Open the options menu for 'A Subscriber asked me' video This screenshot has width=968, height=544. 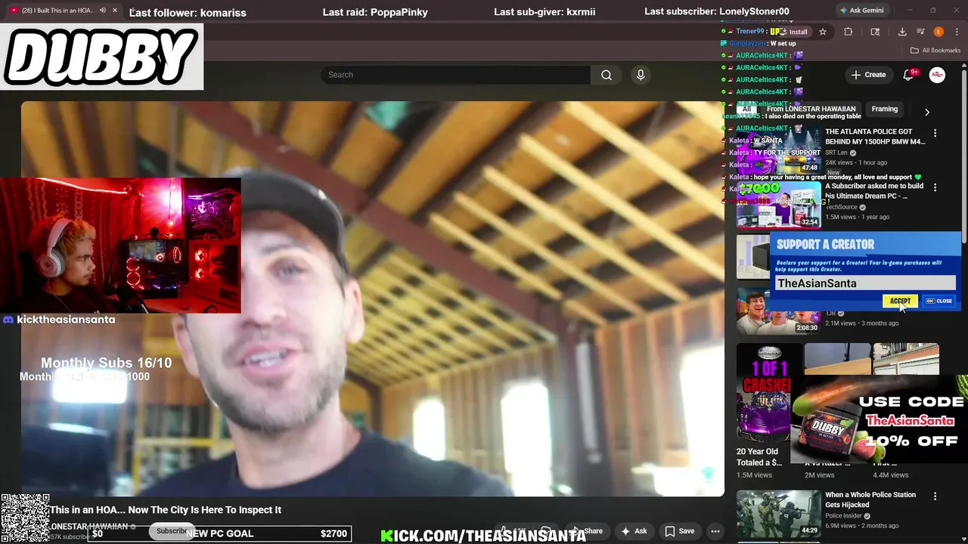[x=935, y=187]
